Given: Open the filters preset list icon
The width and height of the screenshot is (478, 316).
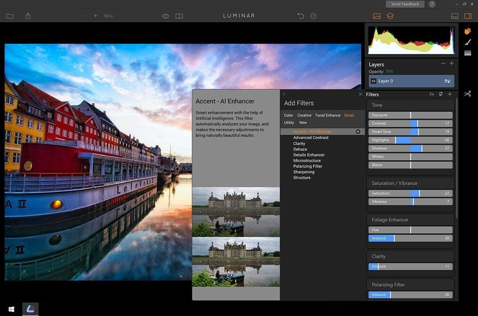Looking at the screenshot, I should [431, 94].
